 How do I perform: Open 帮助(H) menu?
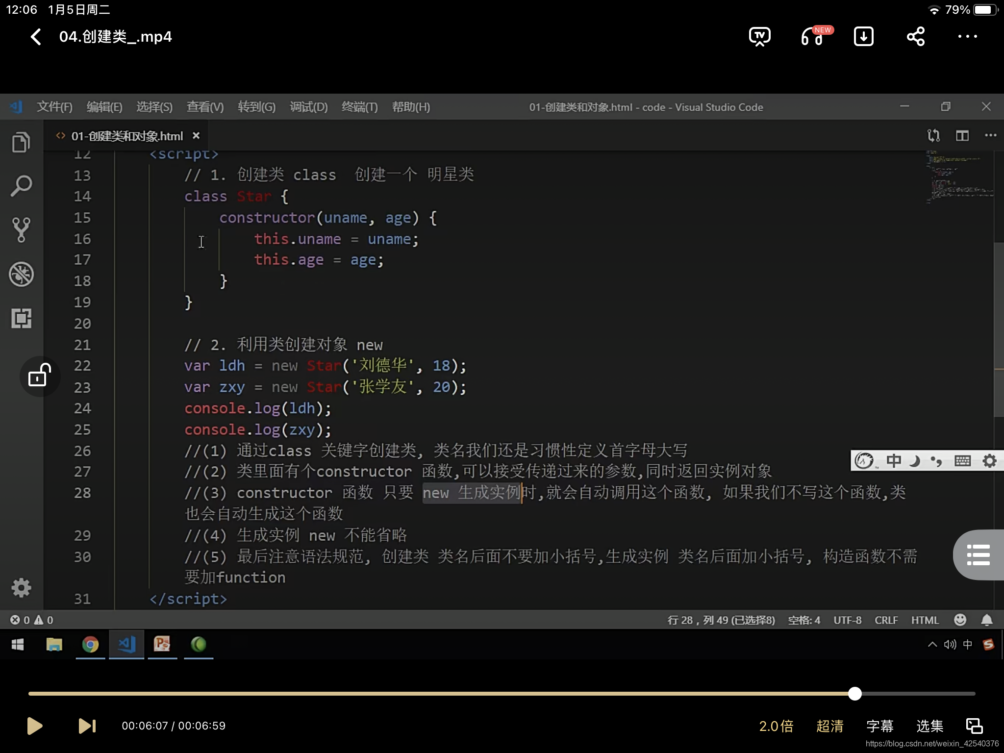tap(411, 107)
